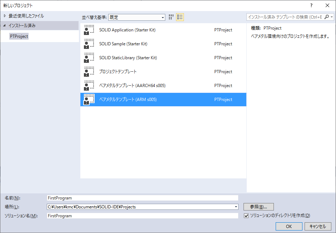Viewport: 336px width, 233px height.
Task: Click the ARM s005 bare metal template icon
Action: [x=89, y=100]
